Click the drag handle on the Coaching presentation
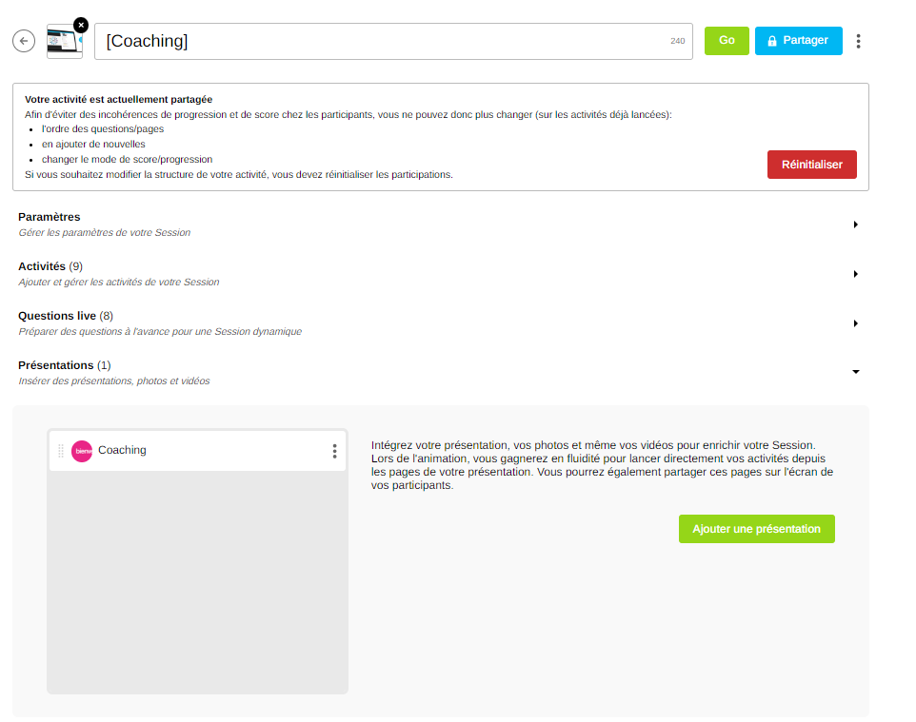 61,451
